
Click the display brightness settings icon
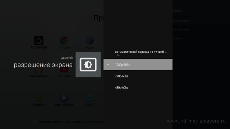point(88,64)
